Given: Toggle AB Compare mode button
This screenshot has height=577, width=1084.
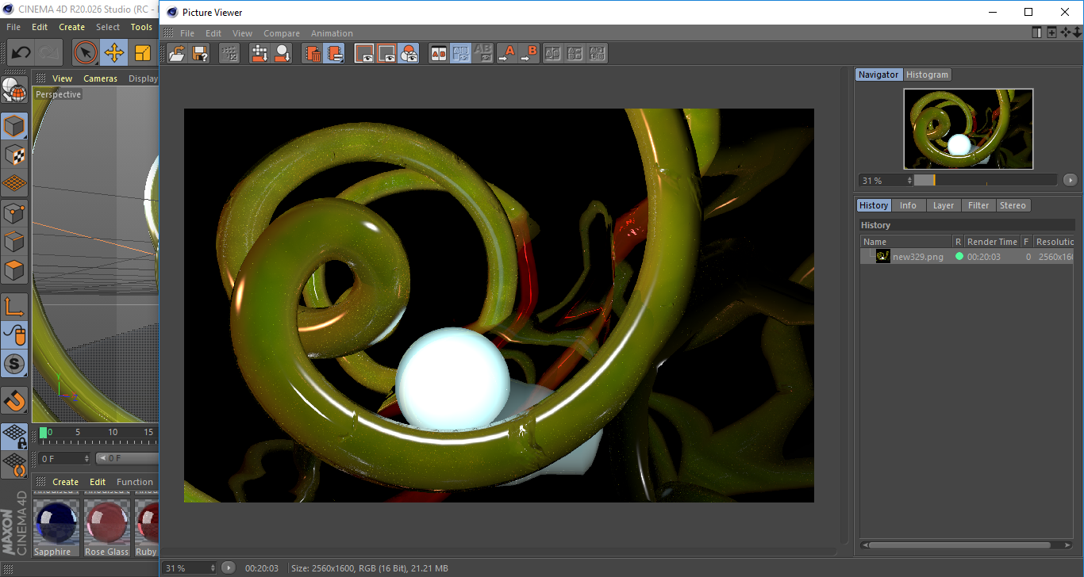Looking at the screenshot, I should click(438, 53).
